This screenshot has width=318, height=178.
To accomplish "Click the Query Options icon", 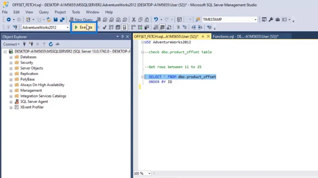I will 118,27.
